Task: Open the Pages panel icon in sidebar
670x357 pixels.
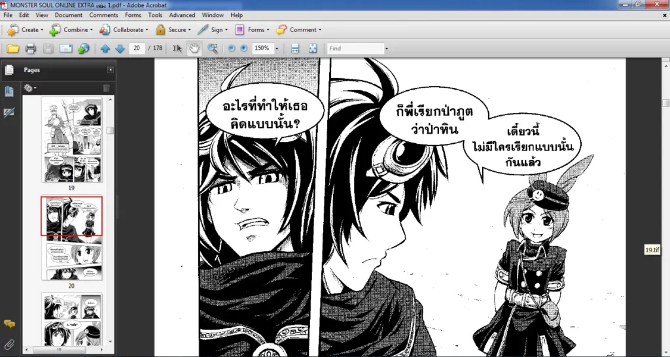Action: point(9,70)
